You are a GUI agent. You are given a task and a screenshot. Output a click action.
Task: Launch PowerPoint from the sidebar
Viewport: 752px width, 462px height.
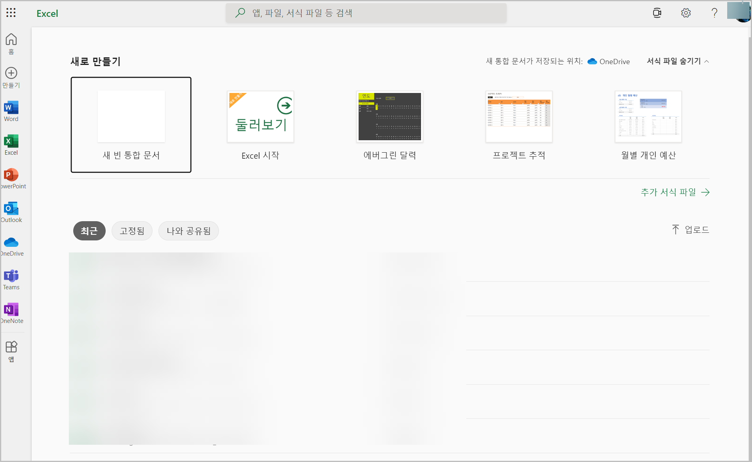click(12, 178)
